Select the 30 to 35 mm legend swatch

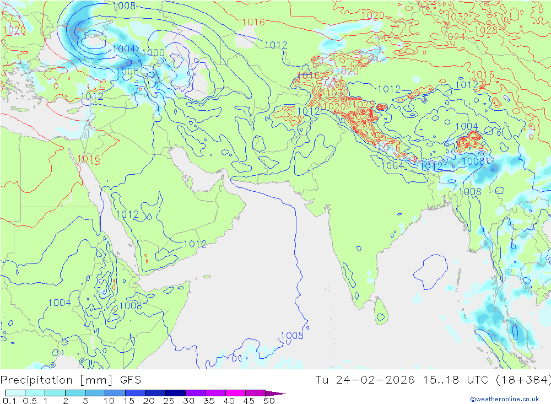(196, 393)
